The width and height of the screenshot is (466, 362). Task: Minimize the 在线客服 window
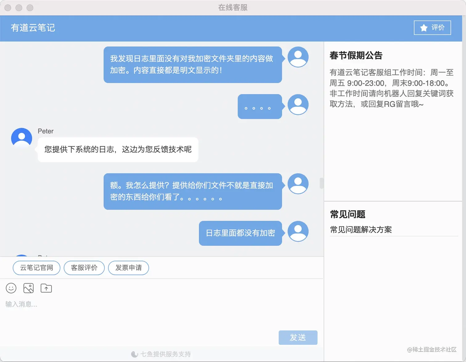click(x=19, y=8)
